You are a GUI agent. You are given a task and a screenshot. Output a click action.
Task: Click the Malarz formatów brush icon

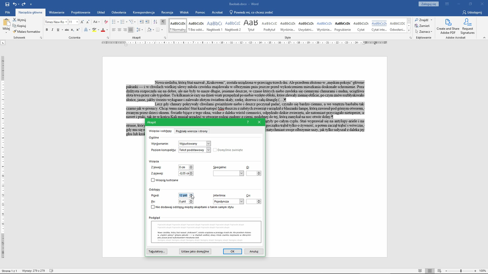(x=14, y=31)
